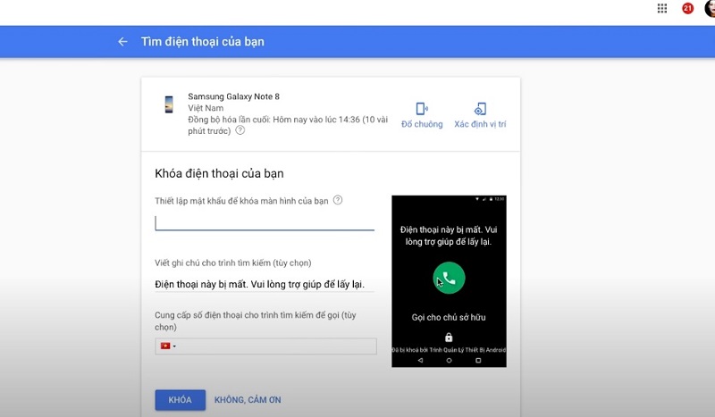Open the Vietnam flag country dropdown
715x417 pixels.
click(x=168, y=346)
